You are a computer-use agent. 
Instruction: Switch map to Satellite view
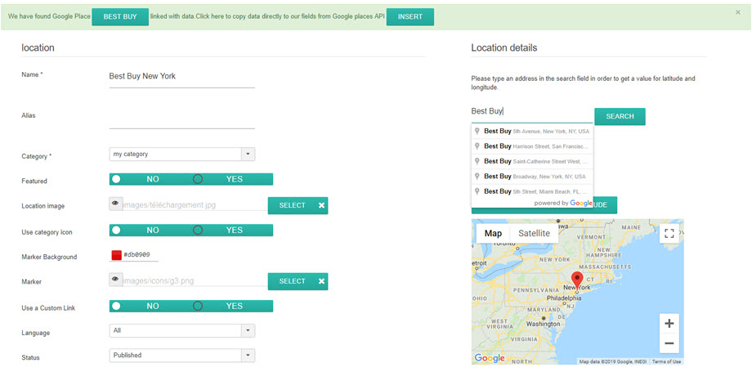pos(535,234)
